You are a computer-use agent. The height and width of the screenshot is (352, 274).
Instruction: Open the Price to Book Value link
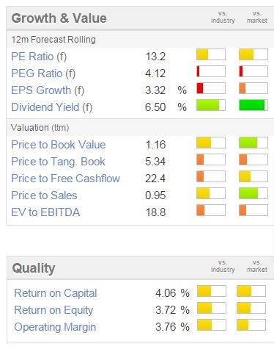coord(59,145)
